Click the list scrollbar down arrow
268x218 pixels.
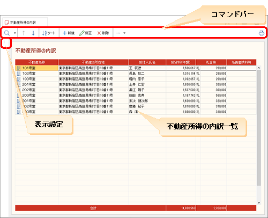259,202
